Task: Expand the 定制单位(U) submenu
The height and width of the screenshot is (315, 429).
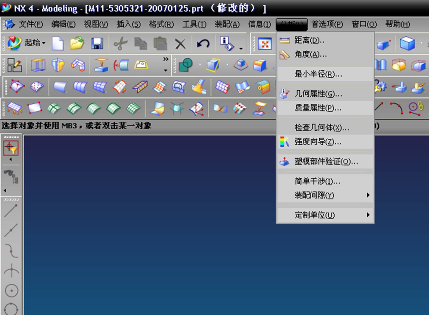Action: pyautogui.click(x=313, y=215)
